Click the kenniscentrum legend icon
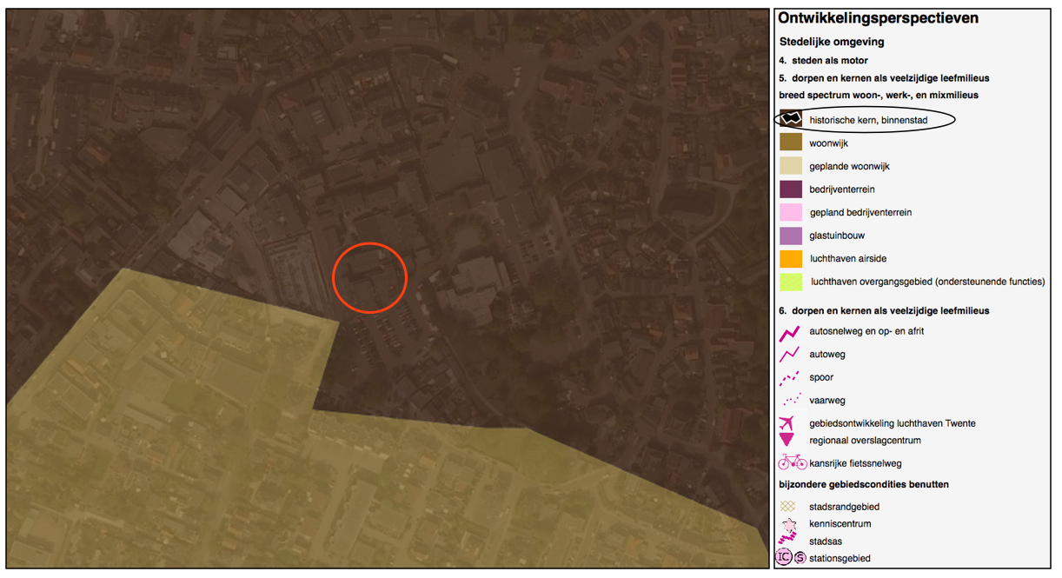The image size is (1062, 578). pos(789,524)
